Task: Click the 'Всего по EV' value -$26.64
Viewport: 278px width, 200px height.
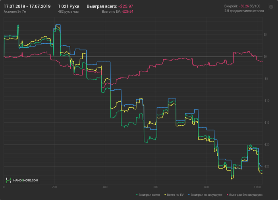Action: tap(127, 12)
